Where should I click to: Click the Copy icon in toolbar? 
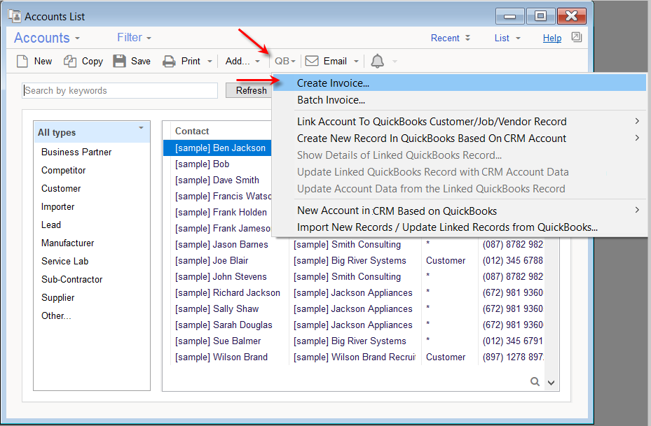tap(70, 62)
